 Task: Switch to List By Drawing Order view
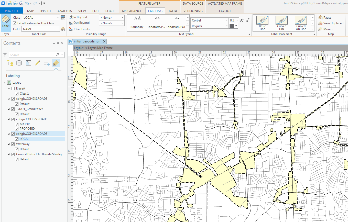click(10, 63)
